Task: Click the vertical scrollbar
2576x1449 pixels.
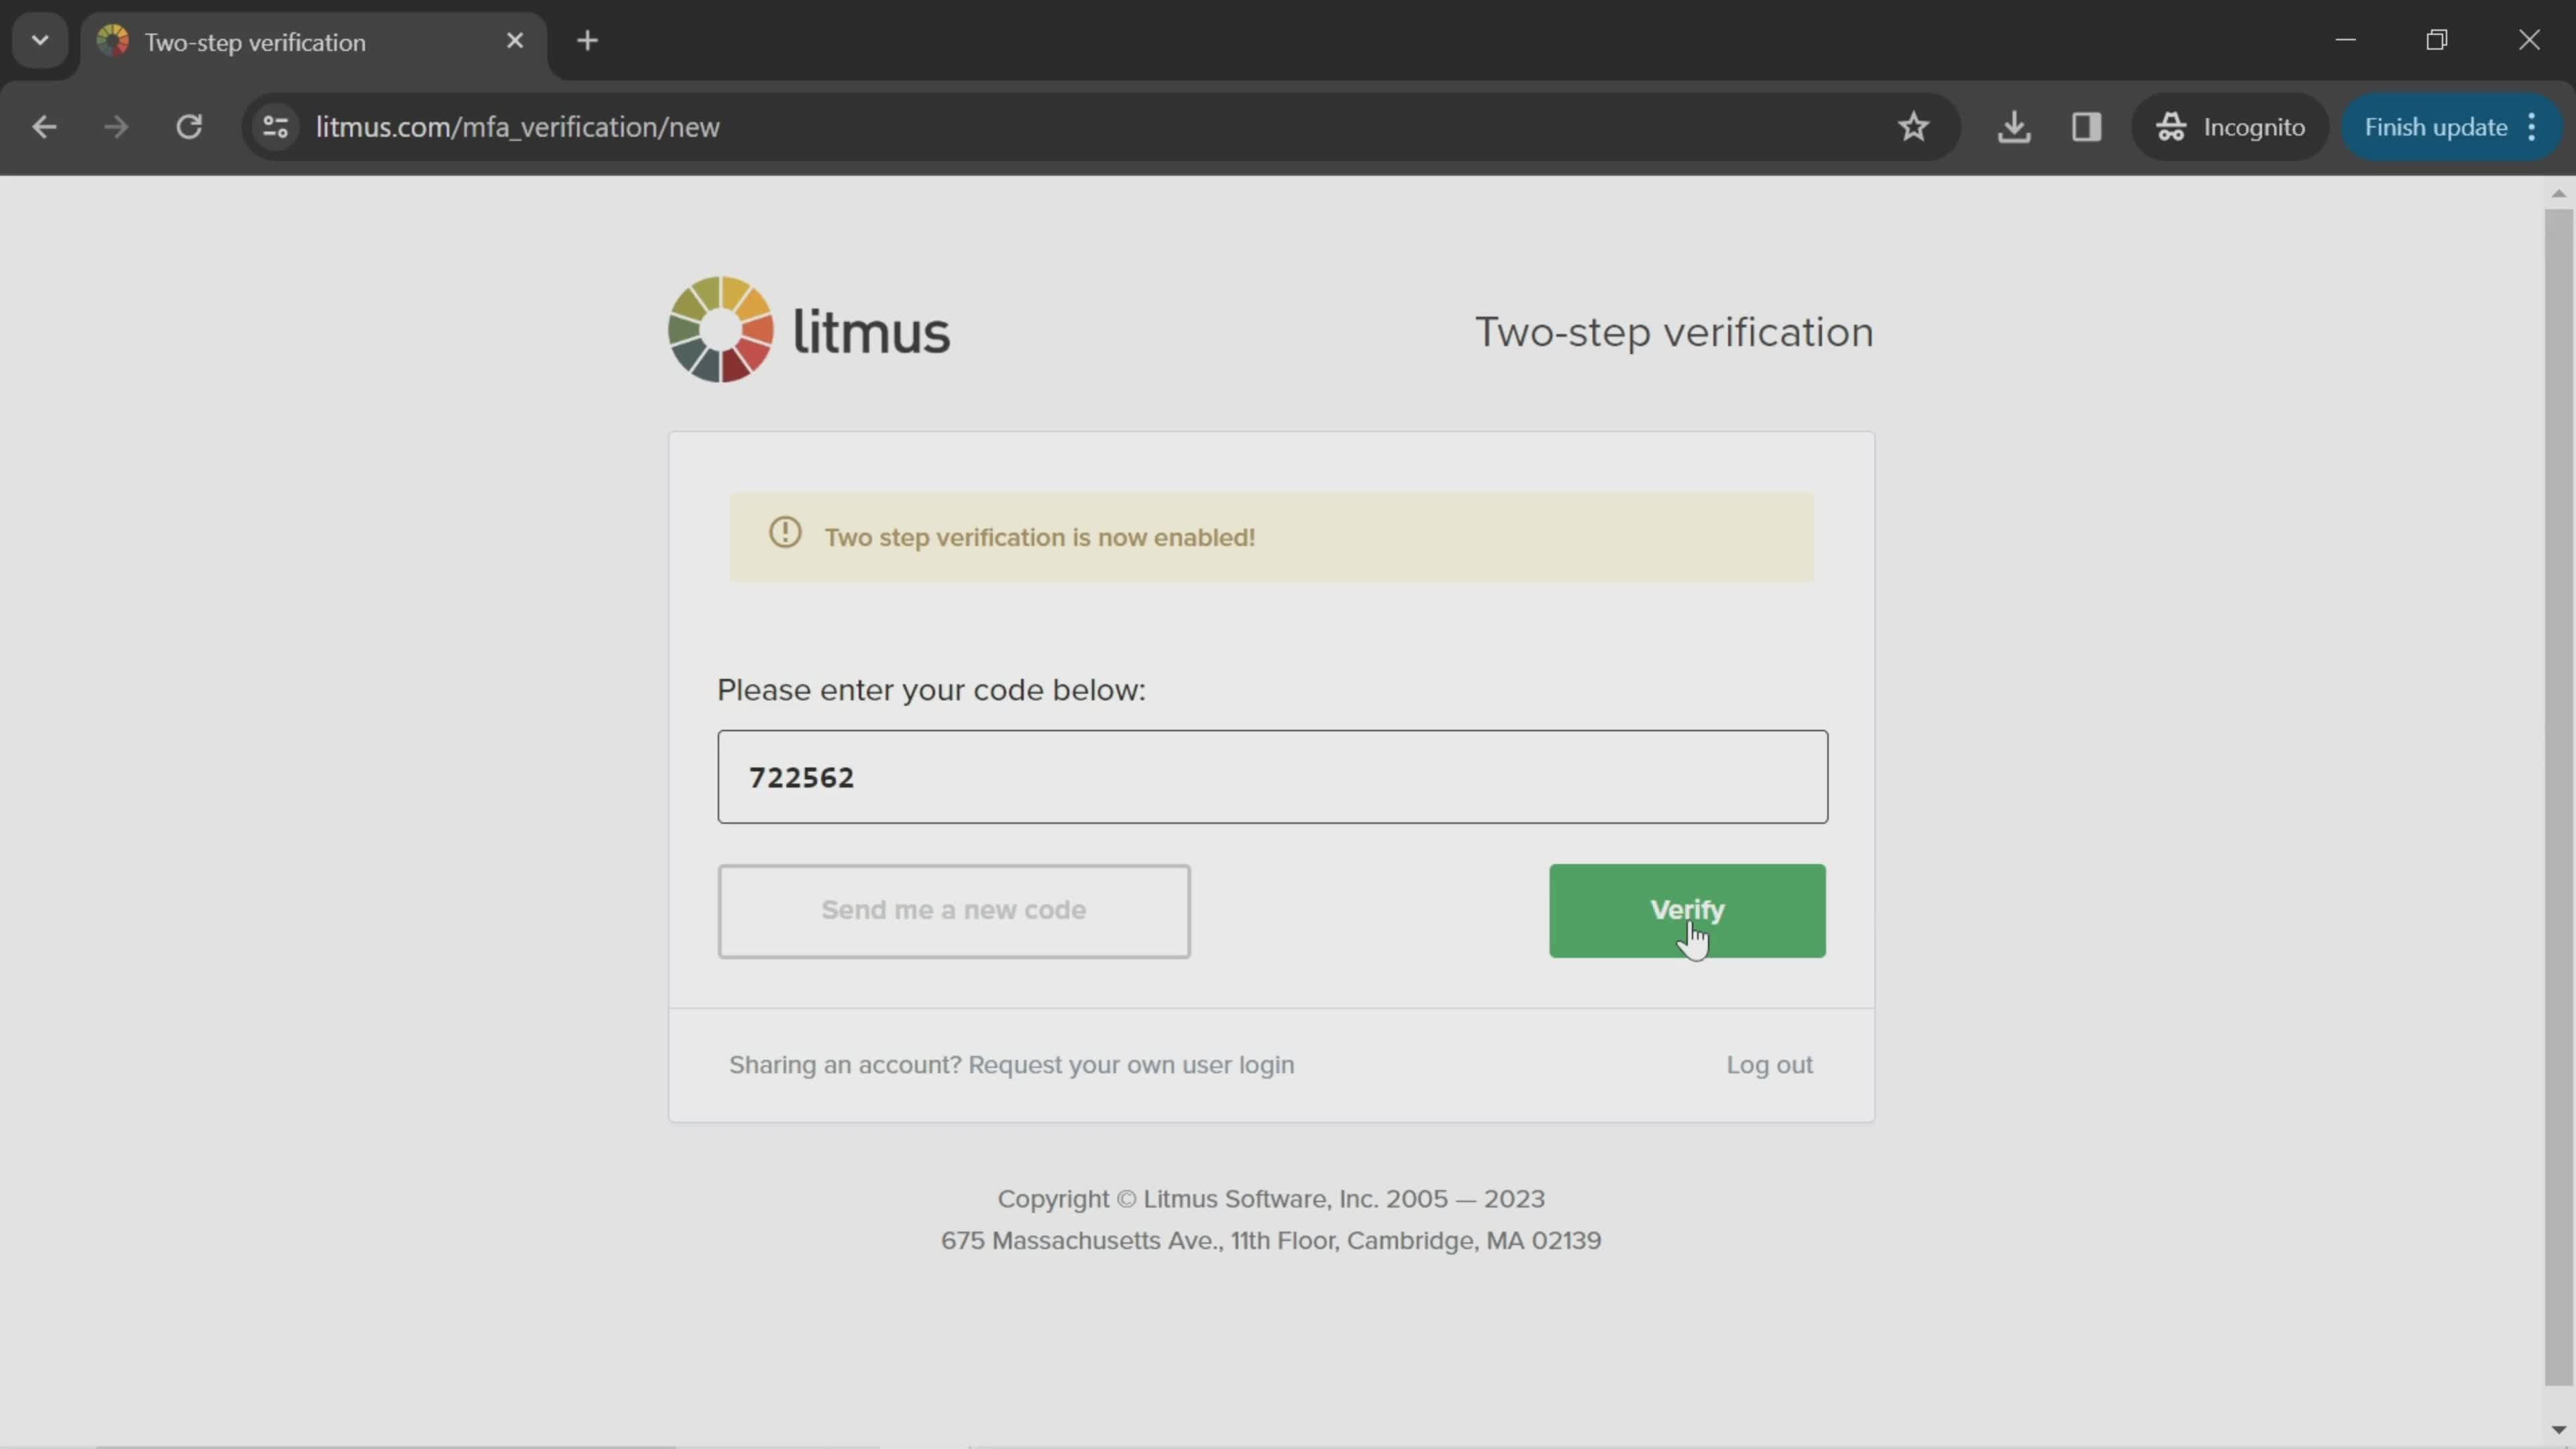Action: click(2558, 797)
